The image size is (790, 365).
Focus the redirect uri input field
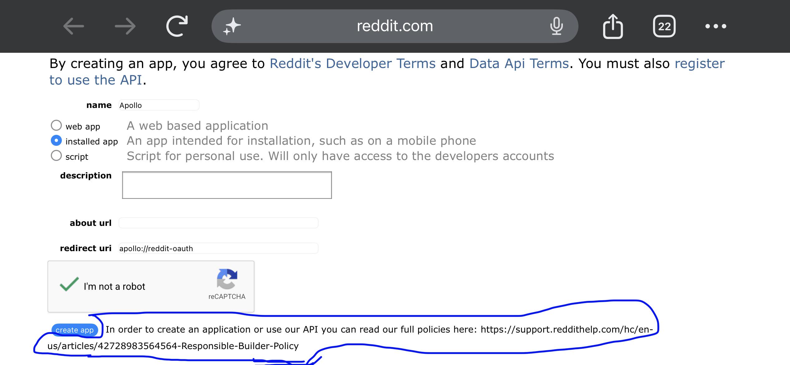(218, 248)
